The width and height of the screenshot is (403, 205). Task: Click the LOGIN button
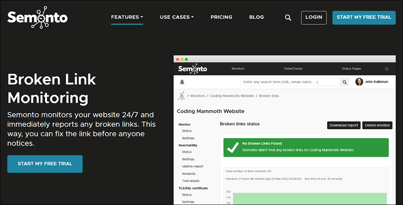pos(314,17)
